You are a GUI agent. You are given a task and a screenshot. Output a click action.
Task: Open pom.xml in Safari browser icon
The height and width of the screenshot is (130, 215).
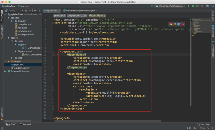tap(179, 24)
